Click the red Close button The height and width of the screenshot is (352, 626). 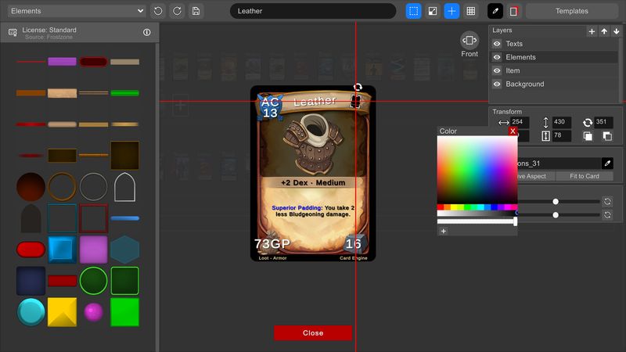313,332
